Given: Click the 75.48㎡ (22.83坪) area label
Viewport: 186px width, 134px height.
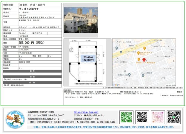Looking at the screenshot, I should tap(88, 59).
